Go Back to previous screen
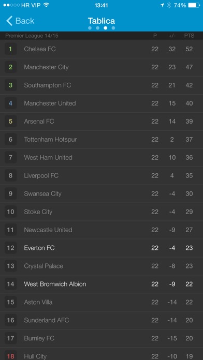Screen dimensions: 203x360 click(20, 21)
